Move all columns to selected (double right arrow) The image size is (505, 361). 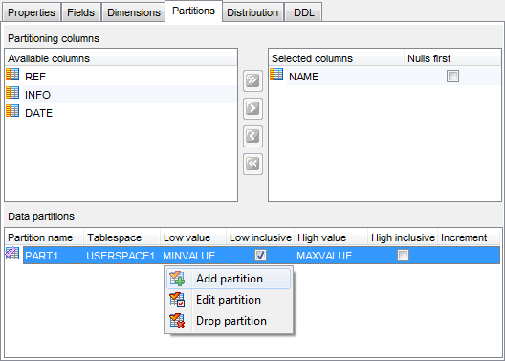pyautogui.click(x=252, y=80)
